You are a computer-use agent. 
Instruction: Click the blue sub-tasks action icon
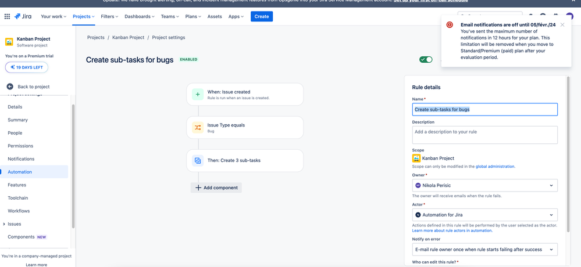tap(198, 161)
